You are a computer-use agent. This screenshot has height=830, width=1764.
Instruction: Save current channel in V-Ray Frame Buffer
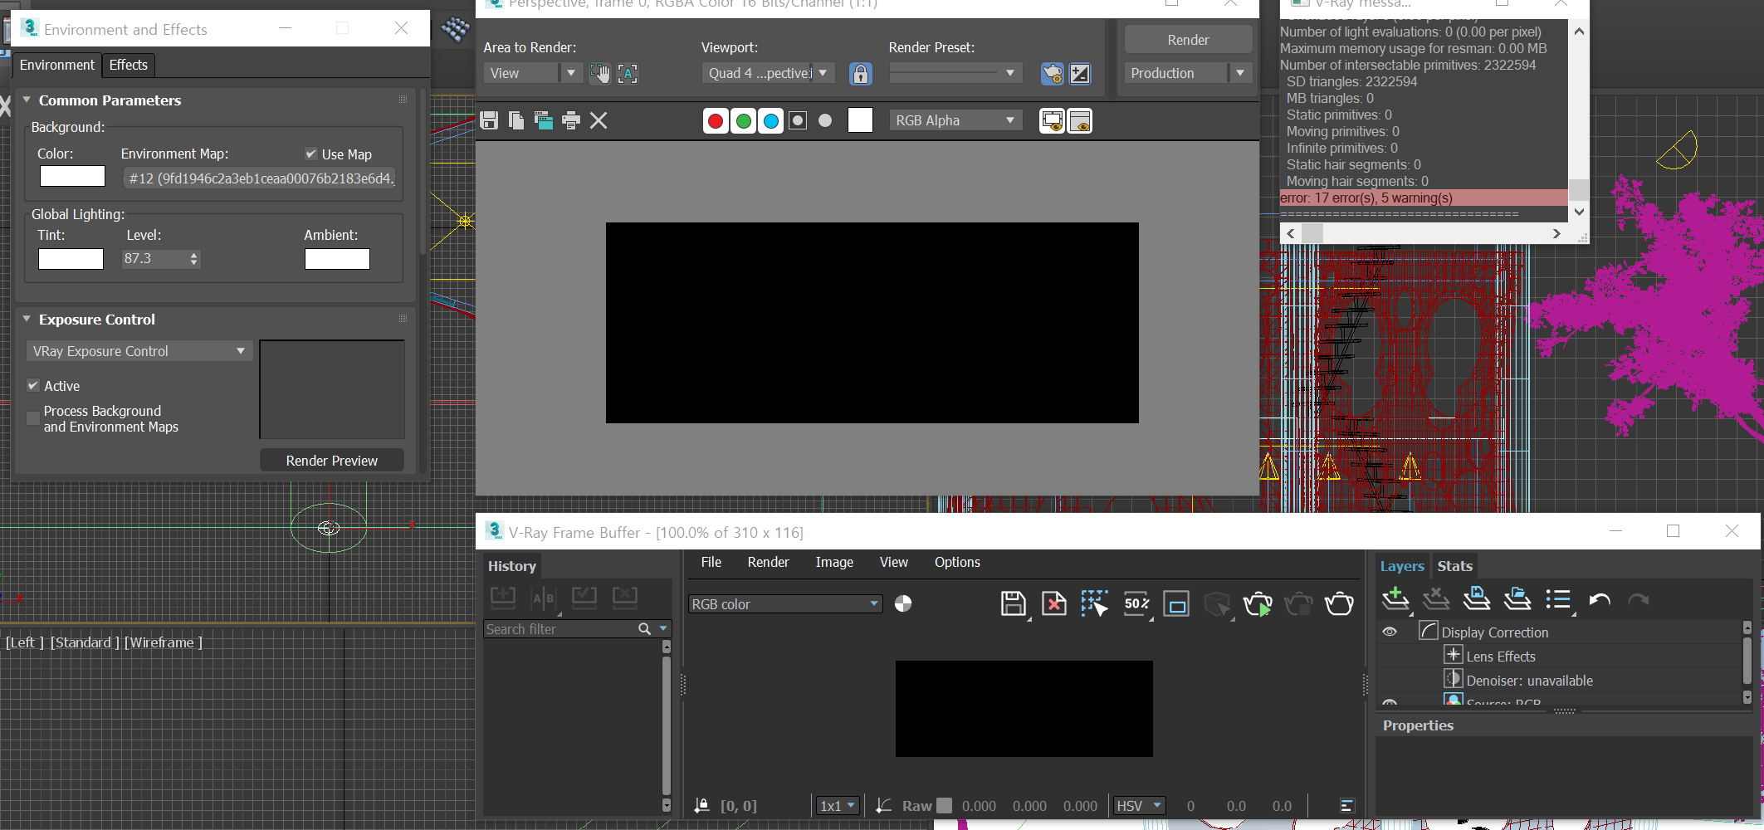pos(1014,603)
